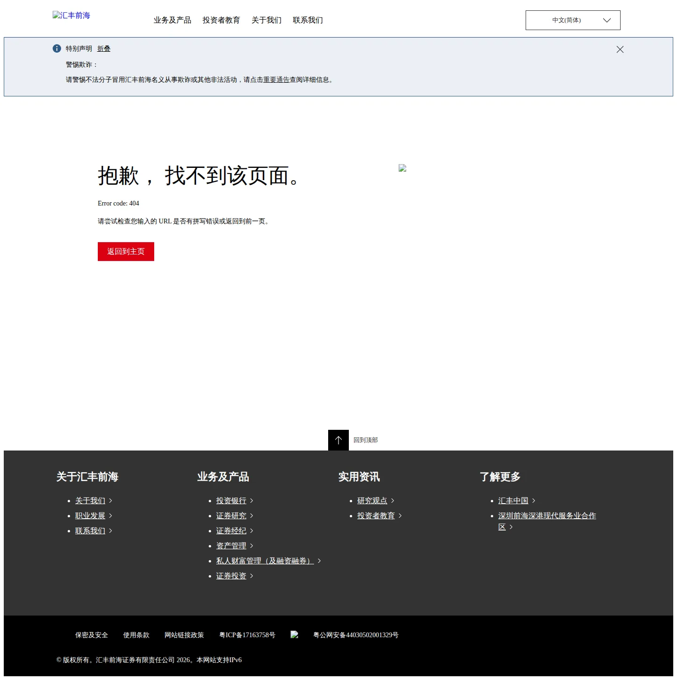This screenshot has height=680, width=677.
Task: Open the 使用条款 footer link
Action: coord(136,635)
